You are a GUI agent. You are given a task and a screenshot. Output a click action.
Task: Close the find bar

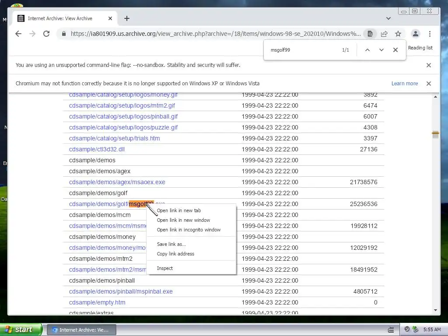[395, 50]
